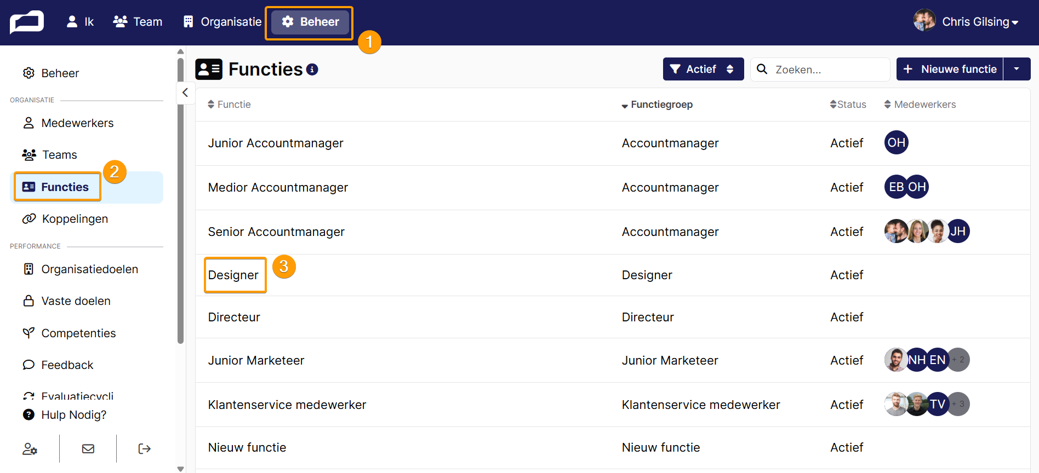The width and height of the screenshot is (1039, 473).
Task: Open the Actief filter dropdown
Action: point(703,69)
